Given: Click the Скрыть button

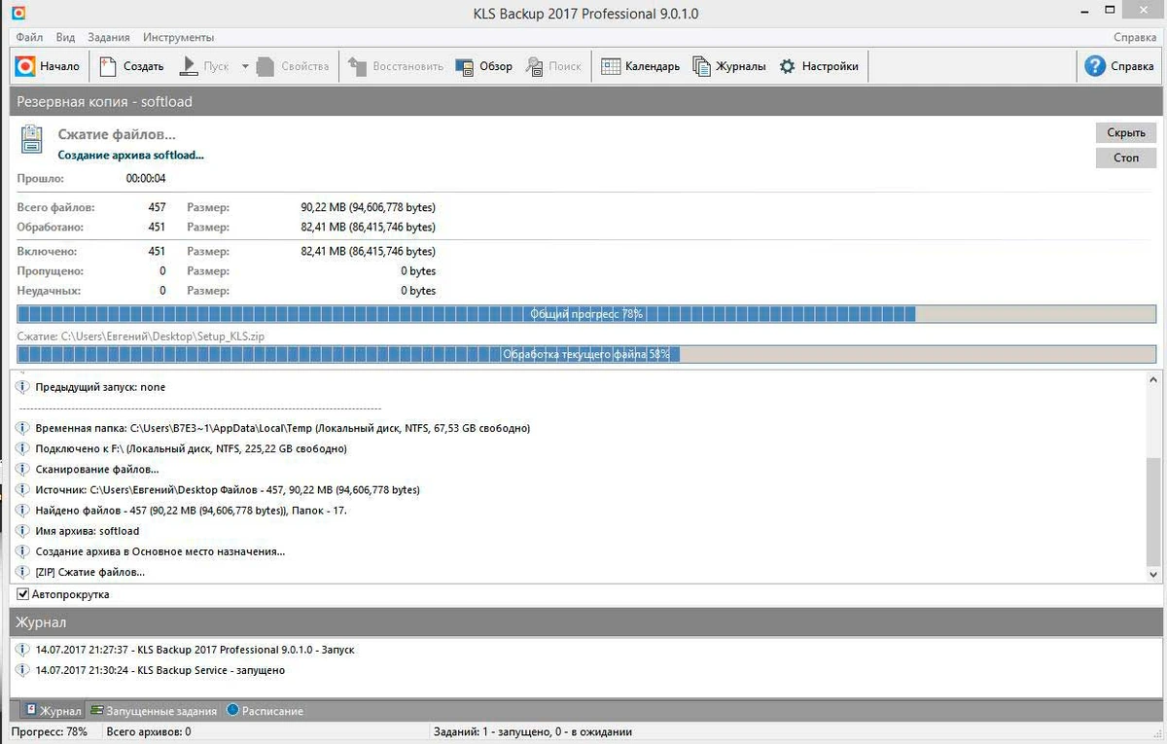Looking at the screenshot, I should [1126, 132].
